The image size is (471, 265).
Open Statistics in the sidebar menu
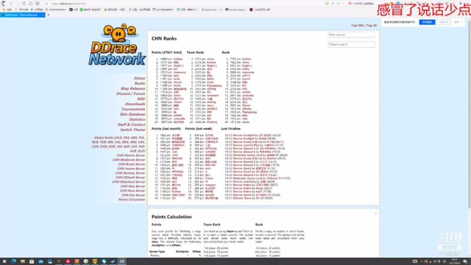[137, 120]
